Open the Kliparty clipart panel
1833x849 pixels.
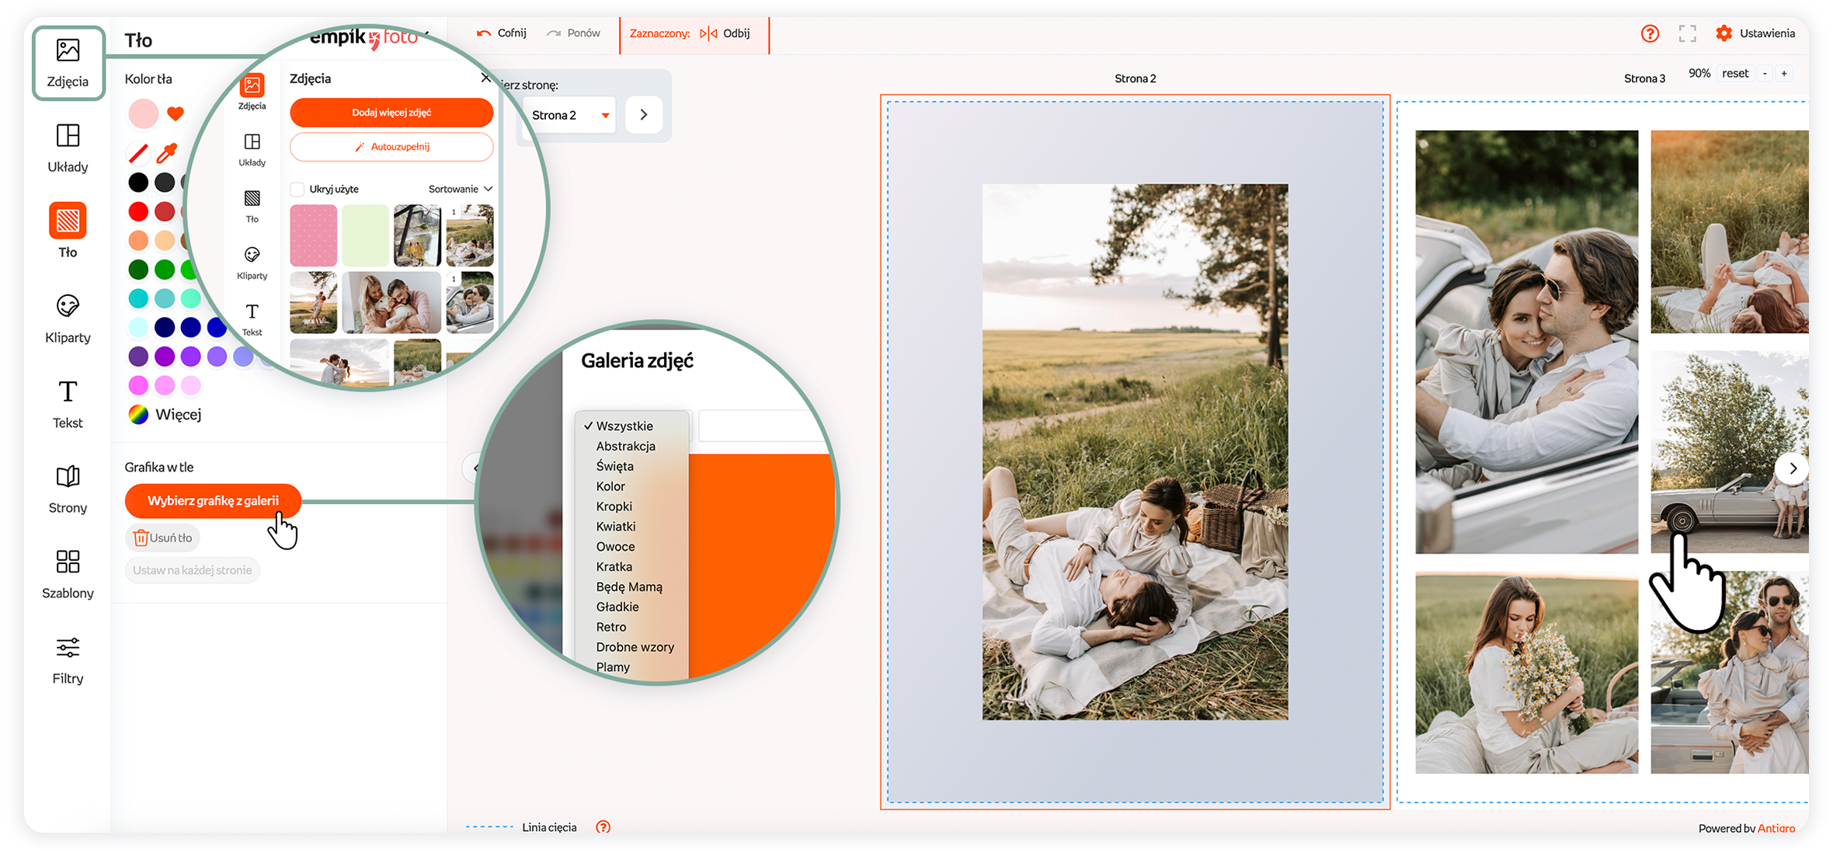click(68, 318)
